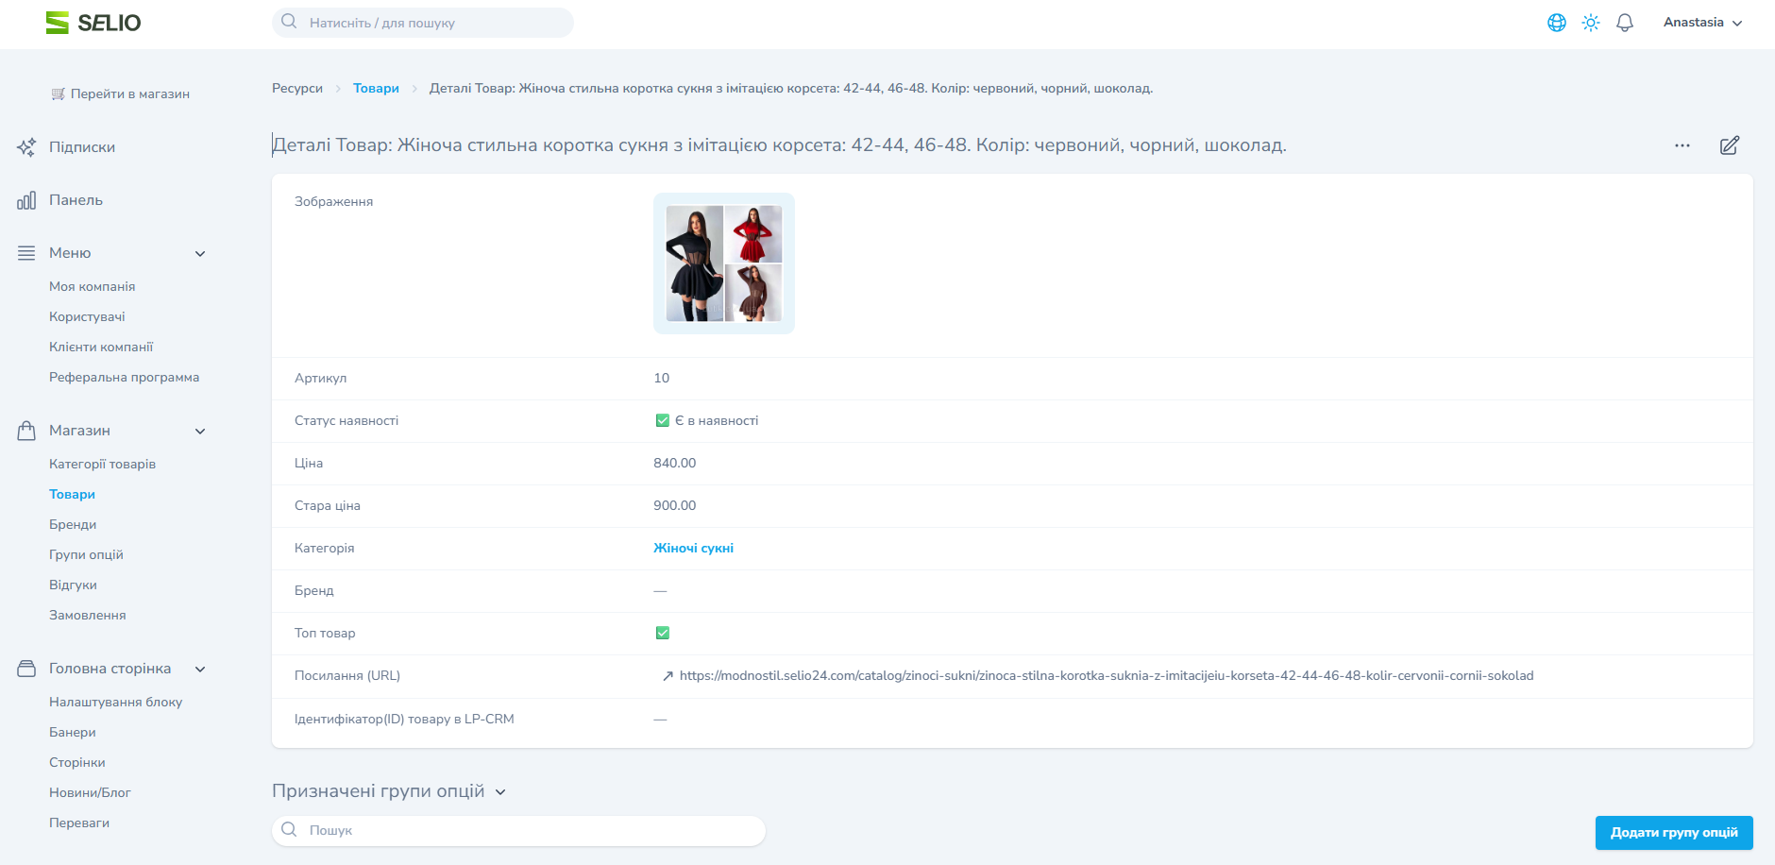Click Товари in the breadcrumb
Viewport: 1775px width, 865px height.
pos(376,88)
